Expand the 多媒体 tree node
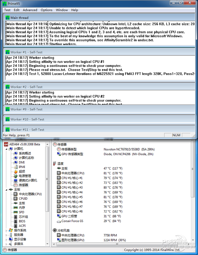Image resolution: width=198 pixels, height=255 pixels. 6,244
